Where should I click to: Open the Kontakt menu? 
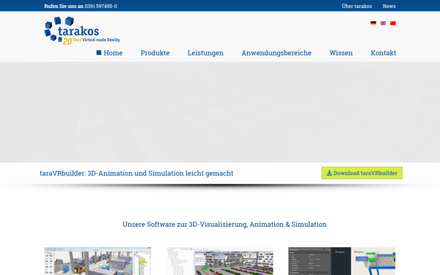pos(384,53)
